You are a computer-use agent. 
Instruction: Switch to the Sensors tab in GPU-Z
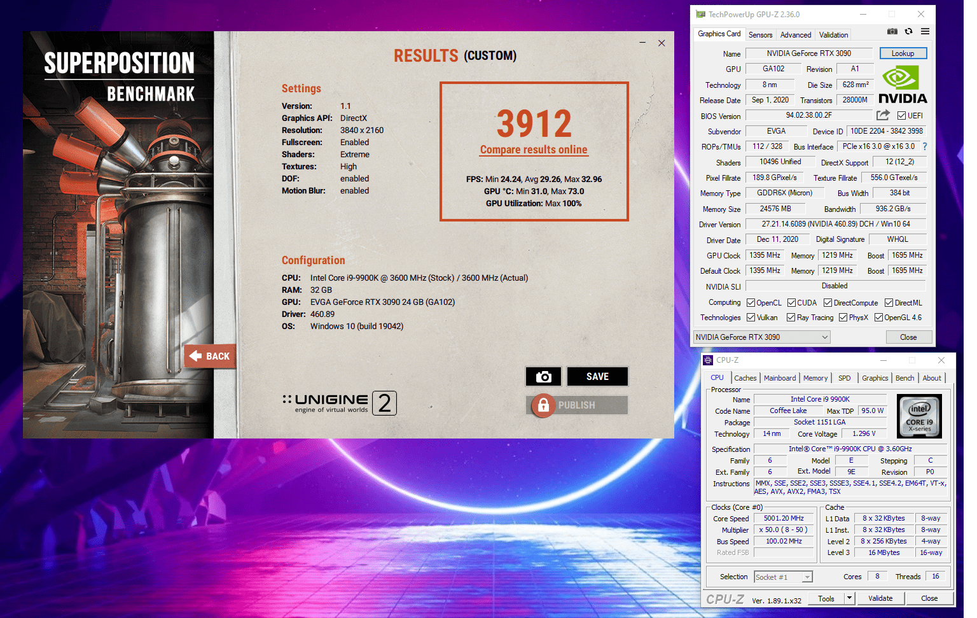click(x=760, y=35)
